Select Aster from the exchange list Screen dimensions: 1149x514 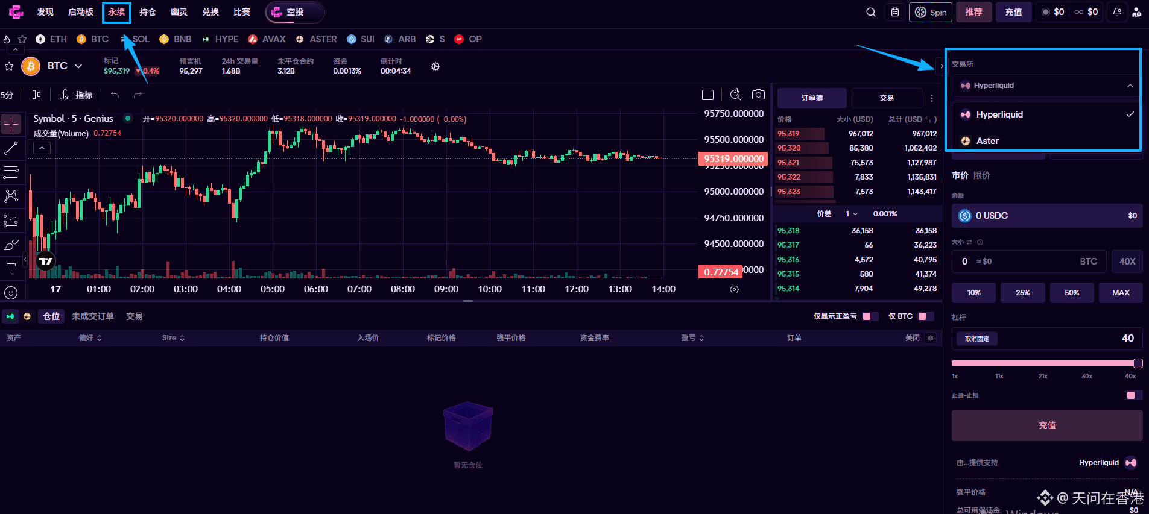[x=1047, y=141]
